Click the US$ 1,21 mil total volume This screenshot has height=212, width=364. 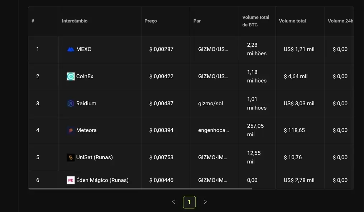click(x=299, y=49)
